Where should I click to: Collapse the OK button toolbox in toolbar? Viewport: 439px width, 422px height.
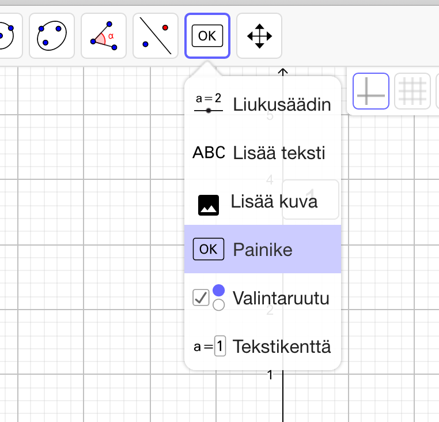[x=207, y=36]
